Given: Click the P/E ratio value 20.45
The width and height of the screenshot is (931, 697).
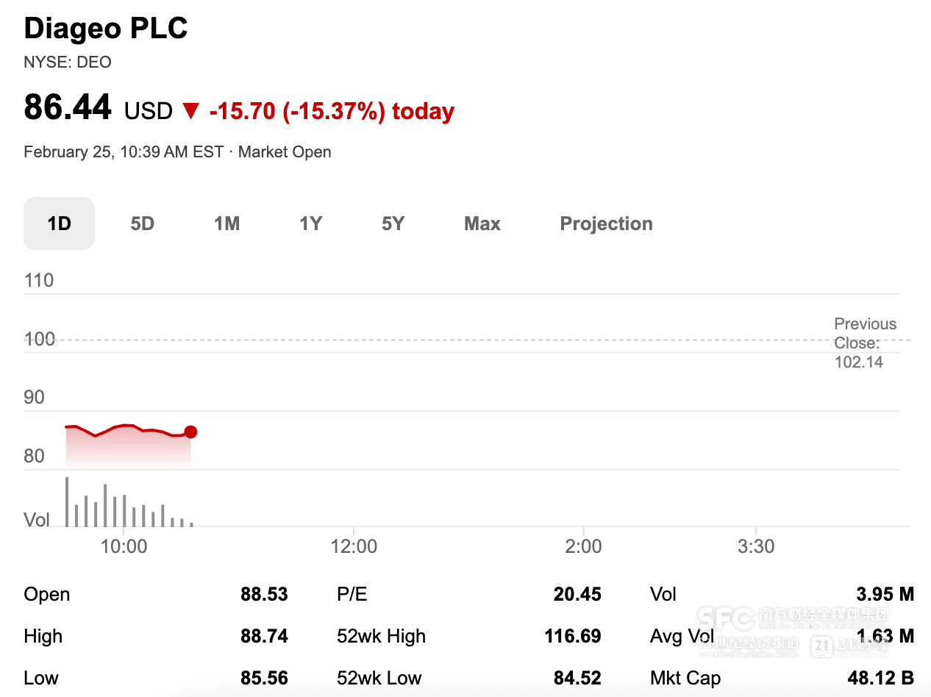Looking at the screenshot, I should 577,594.
